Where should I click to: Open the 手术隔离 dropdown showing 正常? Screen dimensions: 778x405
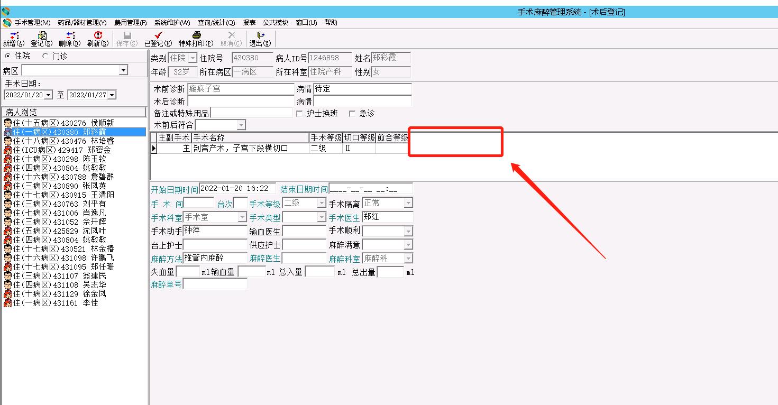click(408, 203)
